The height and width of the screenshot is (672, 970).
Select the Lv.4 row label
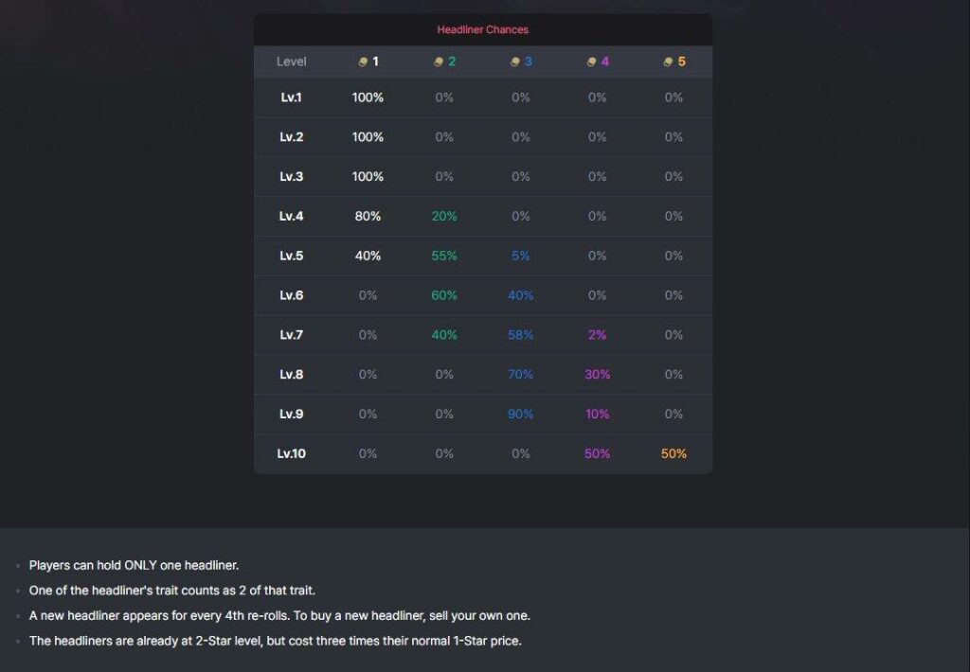coord(292,217)
